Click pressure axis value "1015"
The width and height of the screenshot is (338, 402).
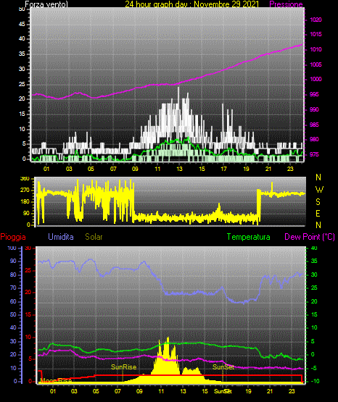coord(316,34)
